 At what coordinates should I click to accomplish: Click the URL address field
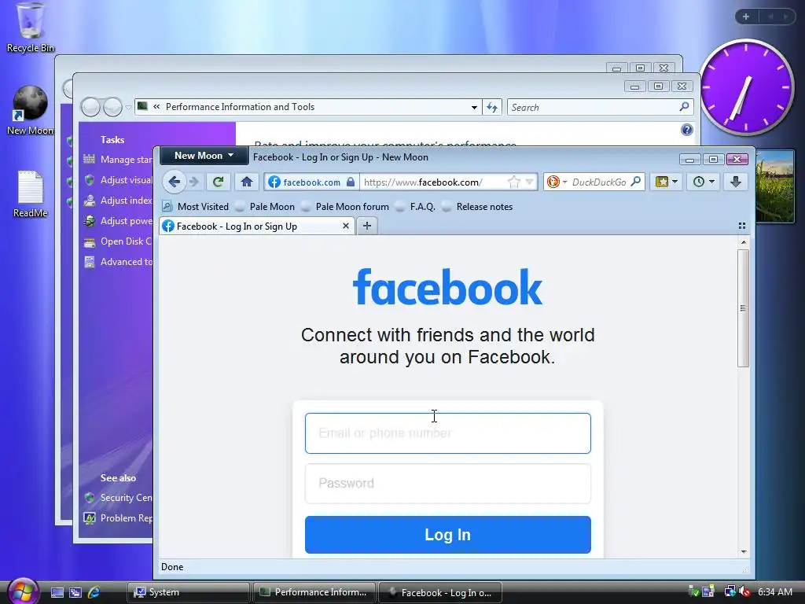434,182
